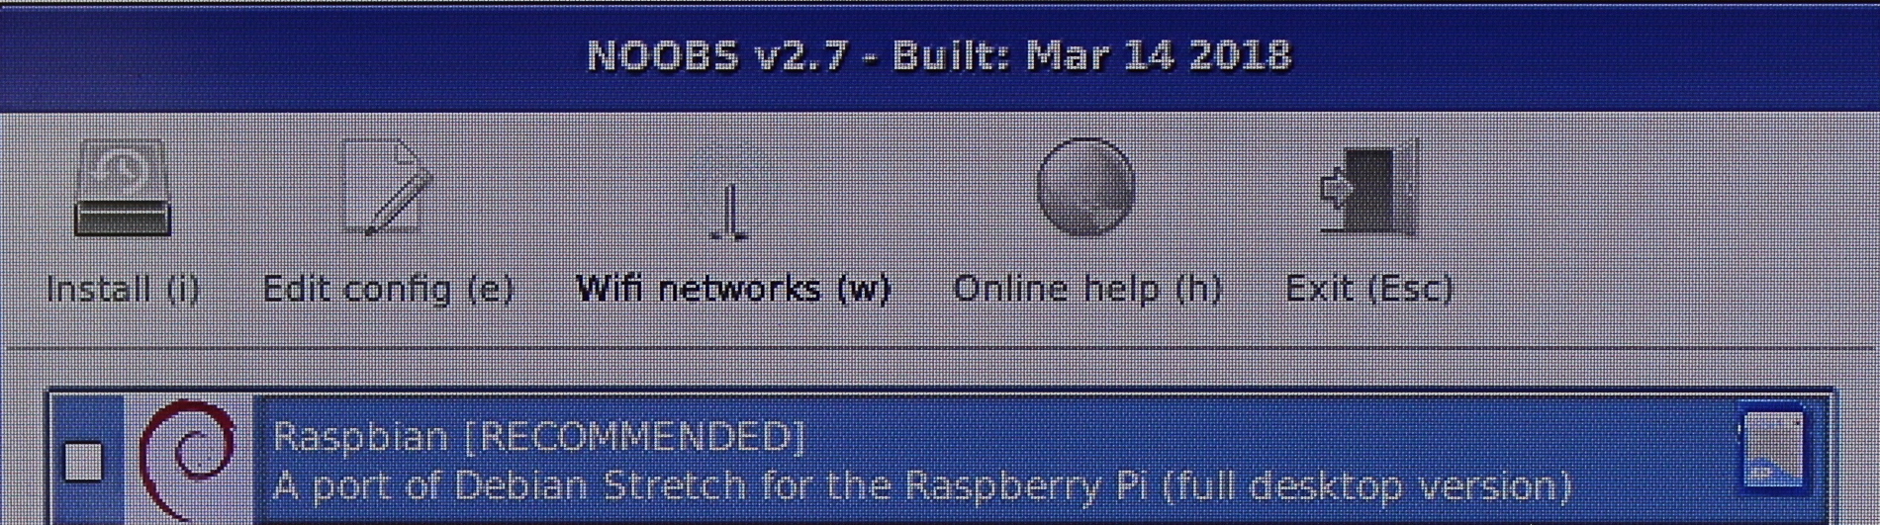Click the "Install (i)" label
Viewport: 1880px width, 525px height.
(x=123, y=289)
